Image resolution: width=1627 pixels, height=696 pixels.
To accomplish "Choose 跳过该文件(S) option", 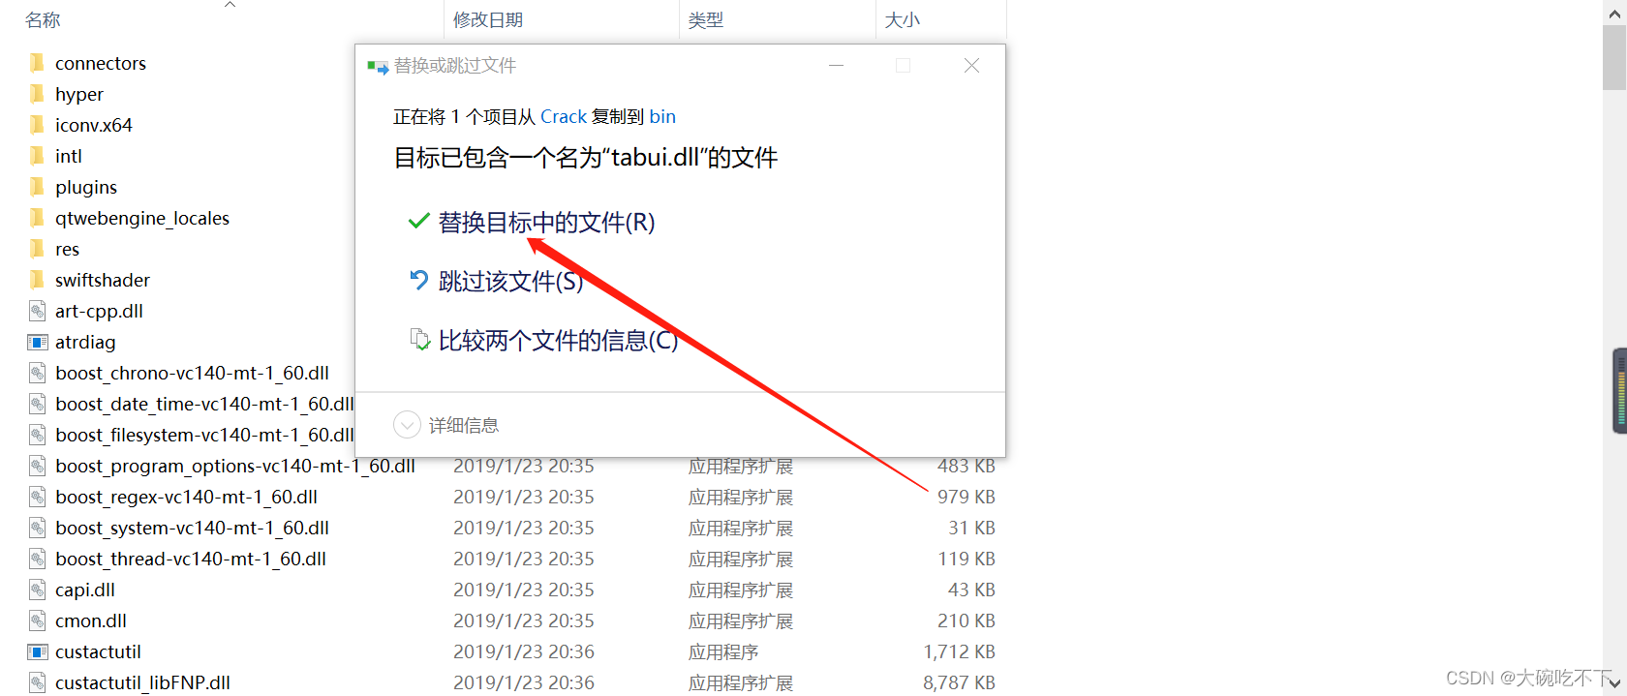I will pyautogui.click(x=510, y=282).
